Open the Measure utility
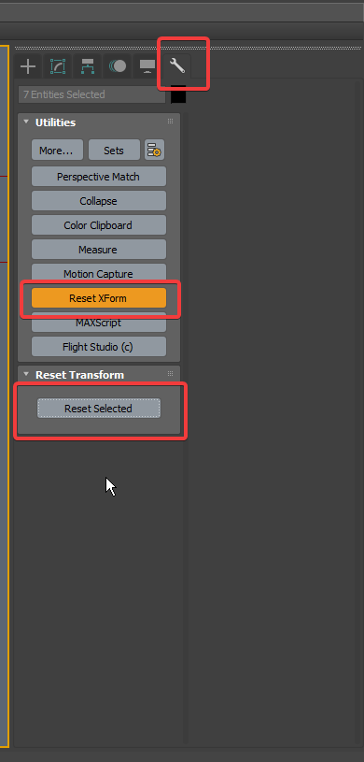The width and height of the screenshot is (364, 762). point(99,250)
